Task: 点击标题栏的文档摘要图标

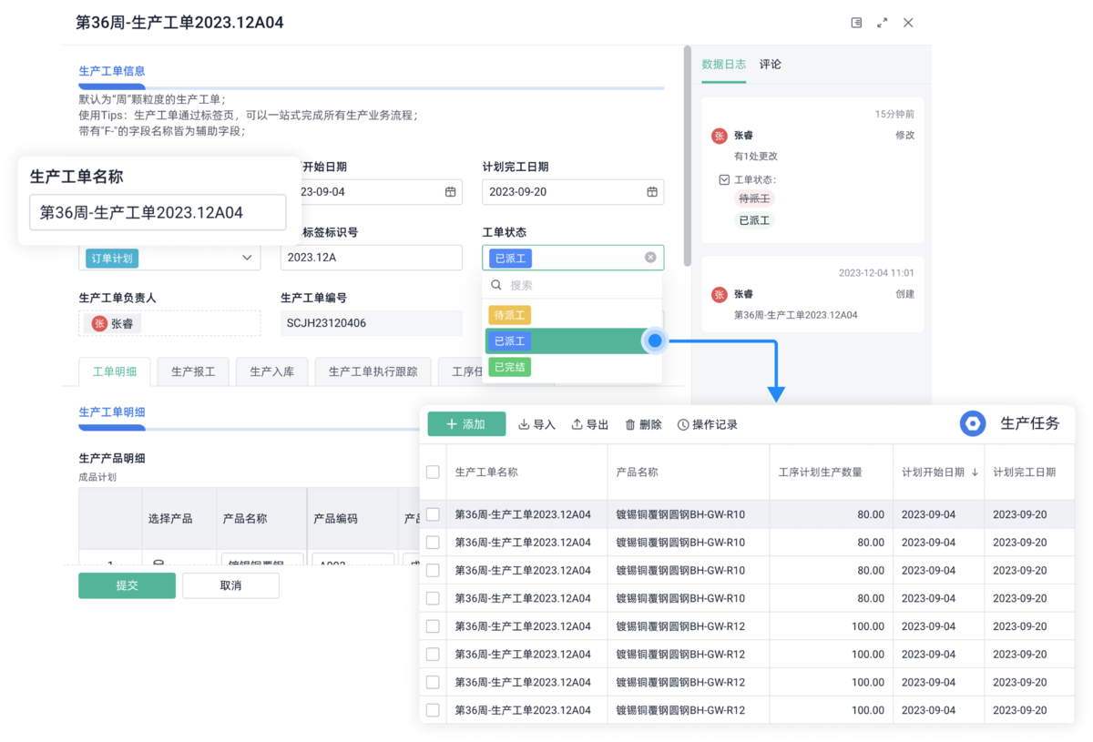Action: pos(854,23)
